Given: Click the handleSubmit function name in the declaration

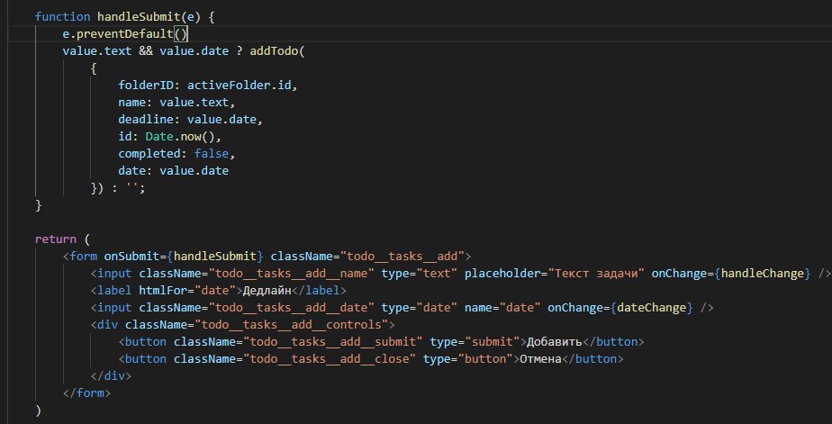Looking at the screenshot, I should pos(139,17).
